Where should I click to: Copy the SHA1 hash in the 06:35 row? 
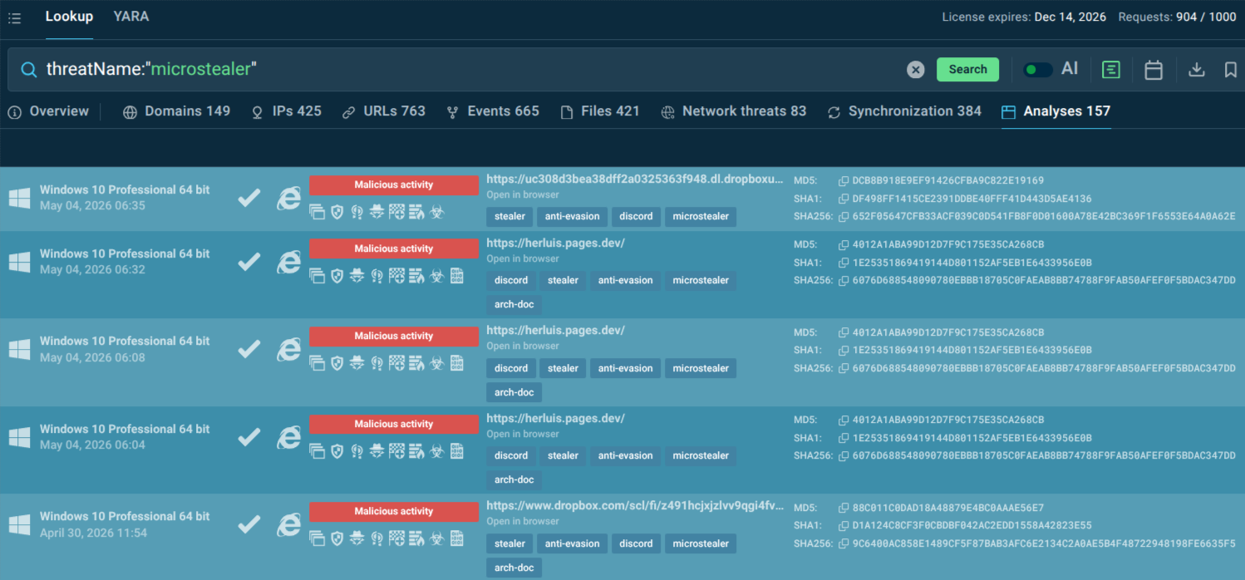[844, 199]
